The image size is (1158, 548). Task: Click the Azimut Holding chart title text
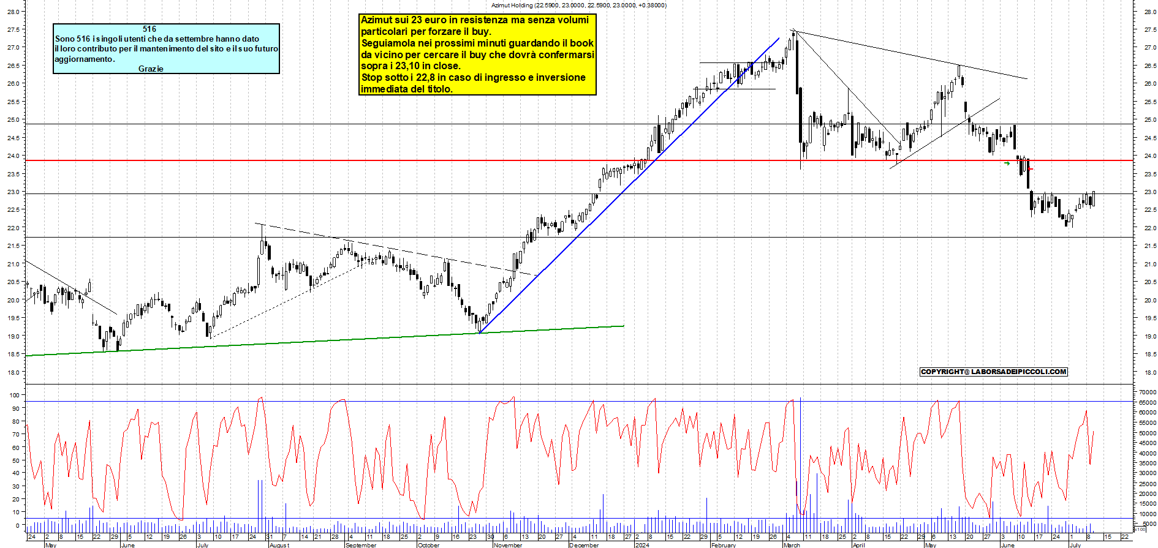579,5
